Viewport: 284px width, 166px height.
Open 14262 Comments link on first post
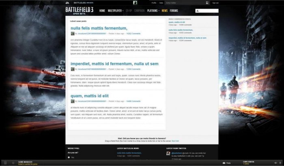click(133, 34)
